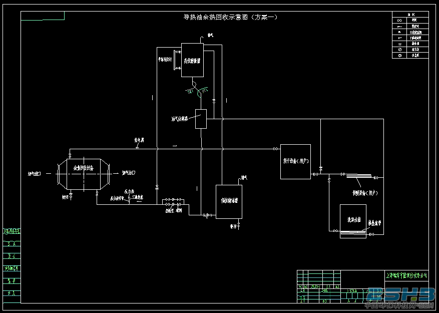439x313 pixels.
Task: Select valve at water tank coil outlet
Action: coord(371,234)
